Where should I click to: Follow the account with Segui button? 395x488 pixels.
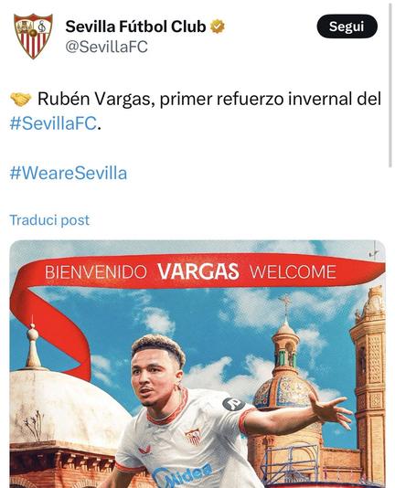tap(347, 27)
